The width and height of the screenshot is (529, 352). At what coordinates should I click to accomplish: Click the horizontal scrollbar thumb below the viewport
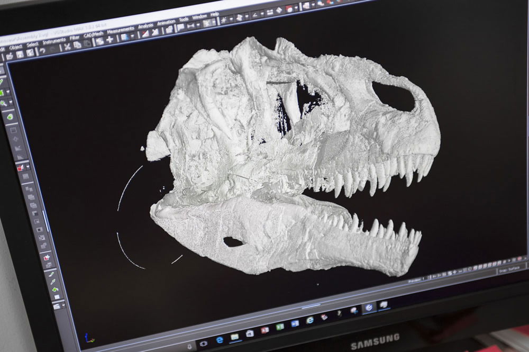point(311,306)
